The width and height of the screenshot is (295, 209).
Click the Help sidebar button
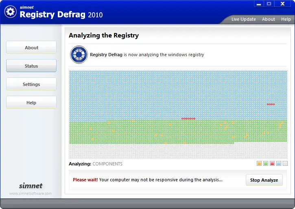click(x=31, y=103)
